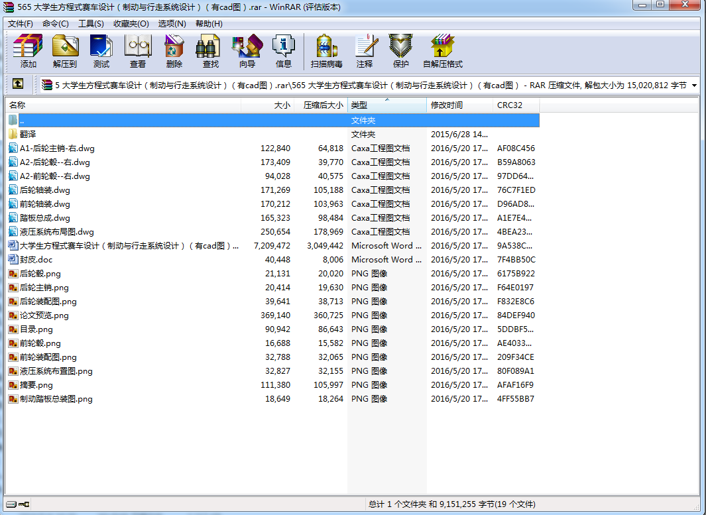Select the folder icon of 翻译
The width and height of the screenshot is (706, 515).
pyautogui.click(x=13, y=134)
